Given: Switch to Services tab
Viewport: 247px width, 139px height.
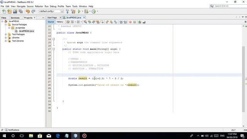Looking at the screenshot, I should pyautogui.click(x=15, y=18).
